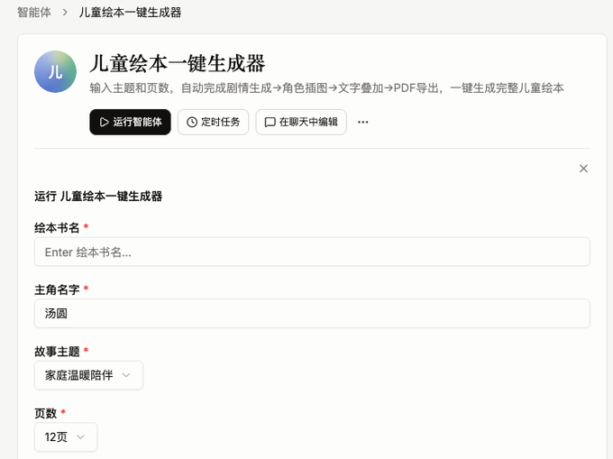Open the 故事主题 dropdown showing 家庭温暖陪伴
The width and height of the screenshot is (613, 459).
pos(88,375)
